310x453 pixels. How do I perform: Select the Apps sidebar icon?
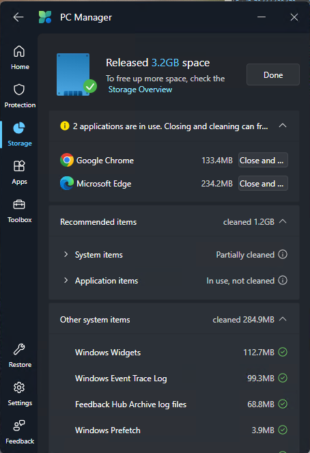click(19, 172)
